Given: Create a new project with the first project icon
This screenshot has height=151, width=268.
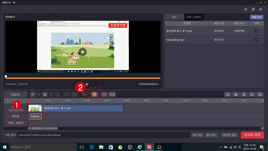Looking at the screenshot, I should point(228,95).
